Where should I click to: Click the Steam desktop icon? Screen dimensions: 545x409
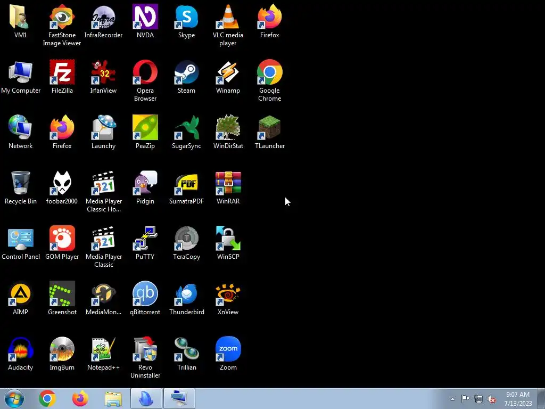(187, 72)
